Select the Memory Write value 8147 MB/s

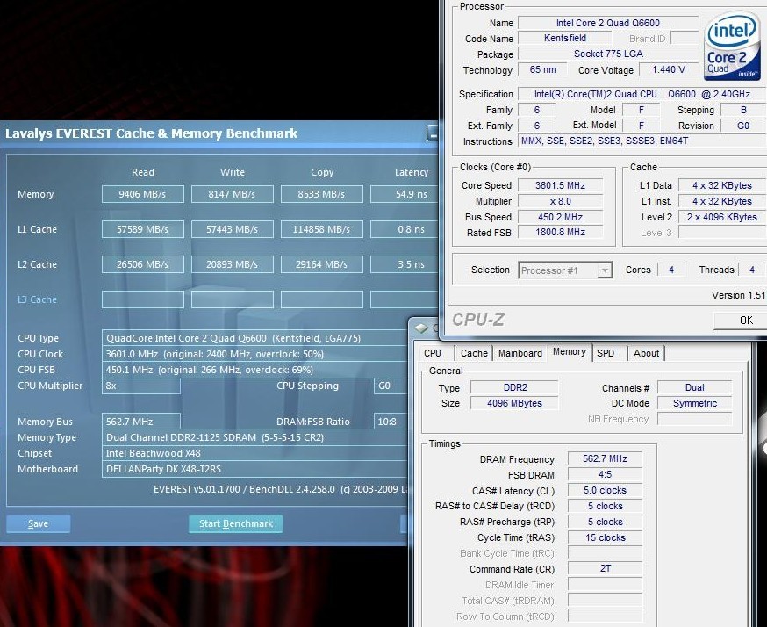[233, 194]
